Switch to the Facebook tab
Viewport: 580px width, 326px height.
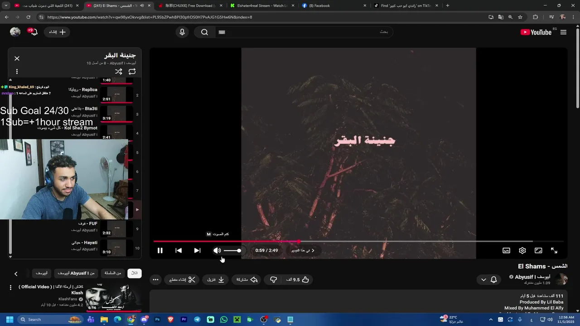[334, 5]
